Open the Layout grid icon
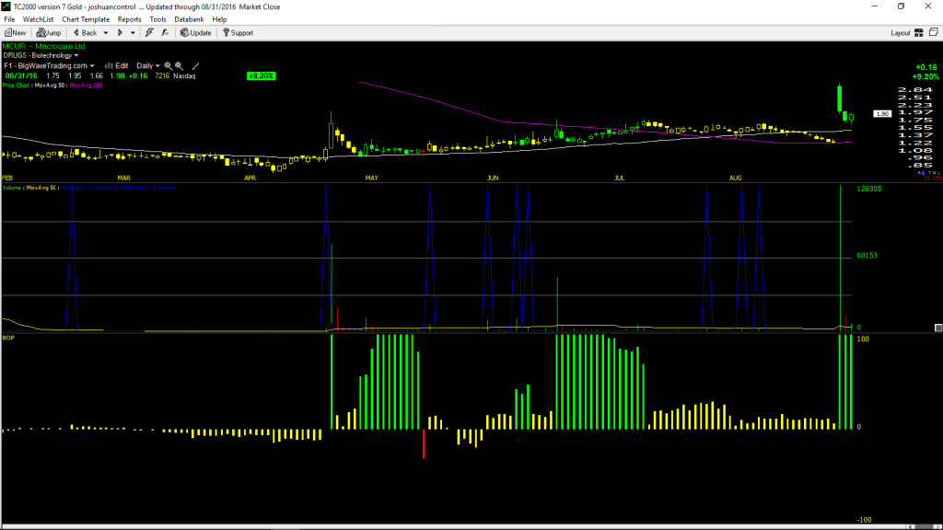The width and height of the screenshot is (943, 530). click(919, 33)
